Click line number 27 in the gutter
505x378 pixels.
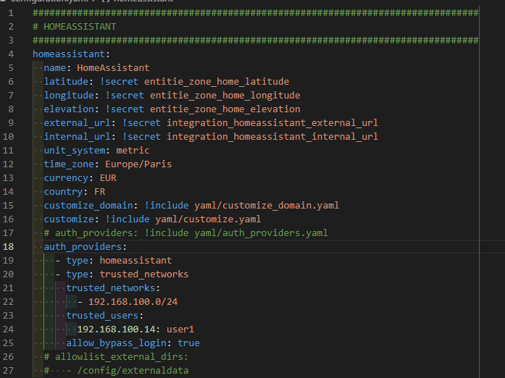tap(8, 371)
